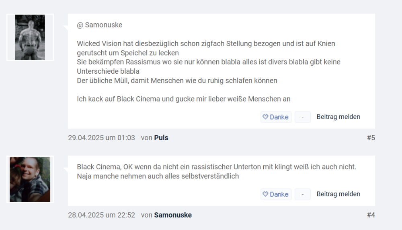This screenshot has width=402, height=230.
Task: Select Beitrag melden on Samonuske's post
Action: click(x=338, y=194)
